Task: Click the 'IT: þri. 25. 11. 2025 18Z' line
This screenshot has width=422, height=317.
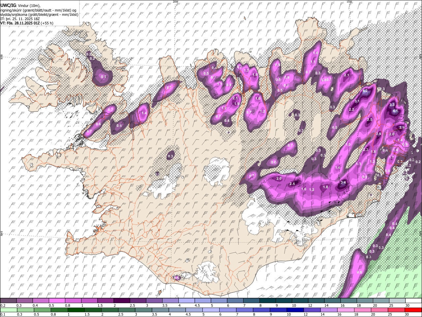Action: click(20, 19)
